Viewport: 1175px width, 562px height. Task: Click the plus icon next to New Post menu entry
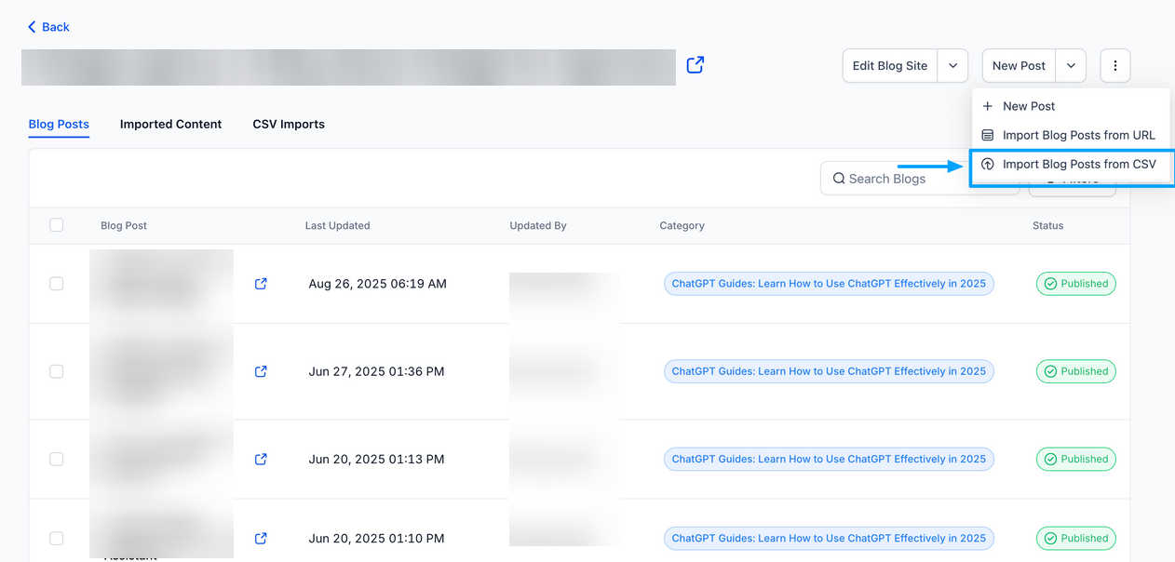pos(987,105)
